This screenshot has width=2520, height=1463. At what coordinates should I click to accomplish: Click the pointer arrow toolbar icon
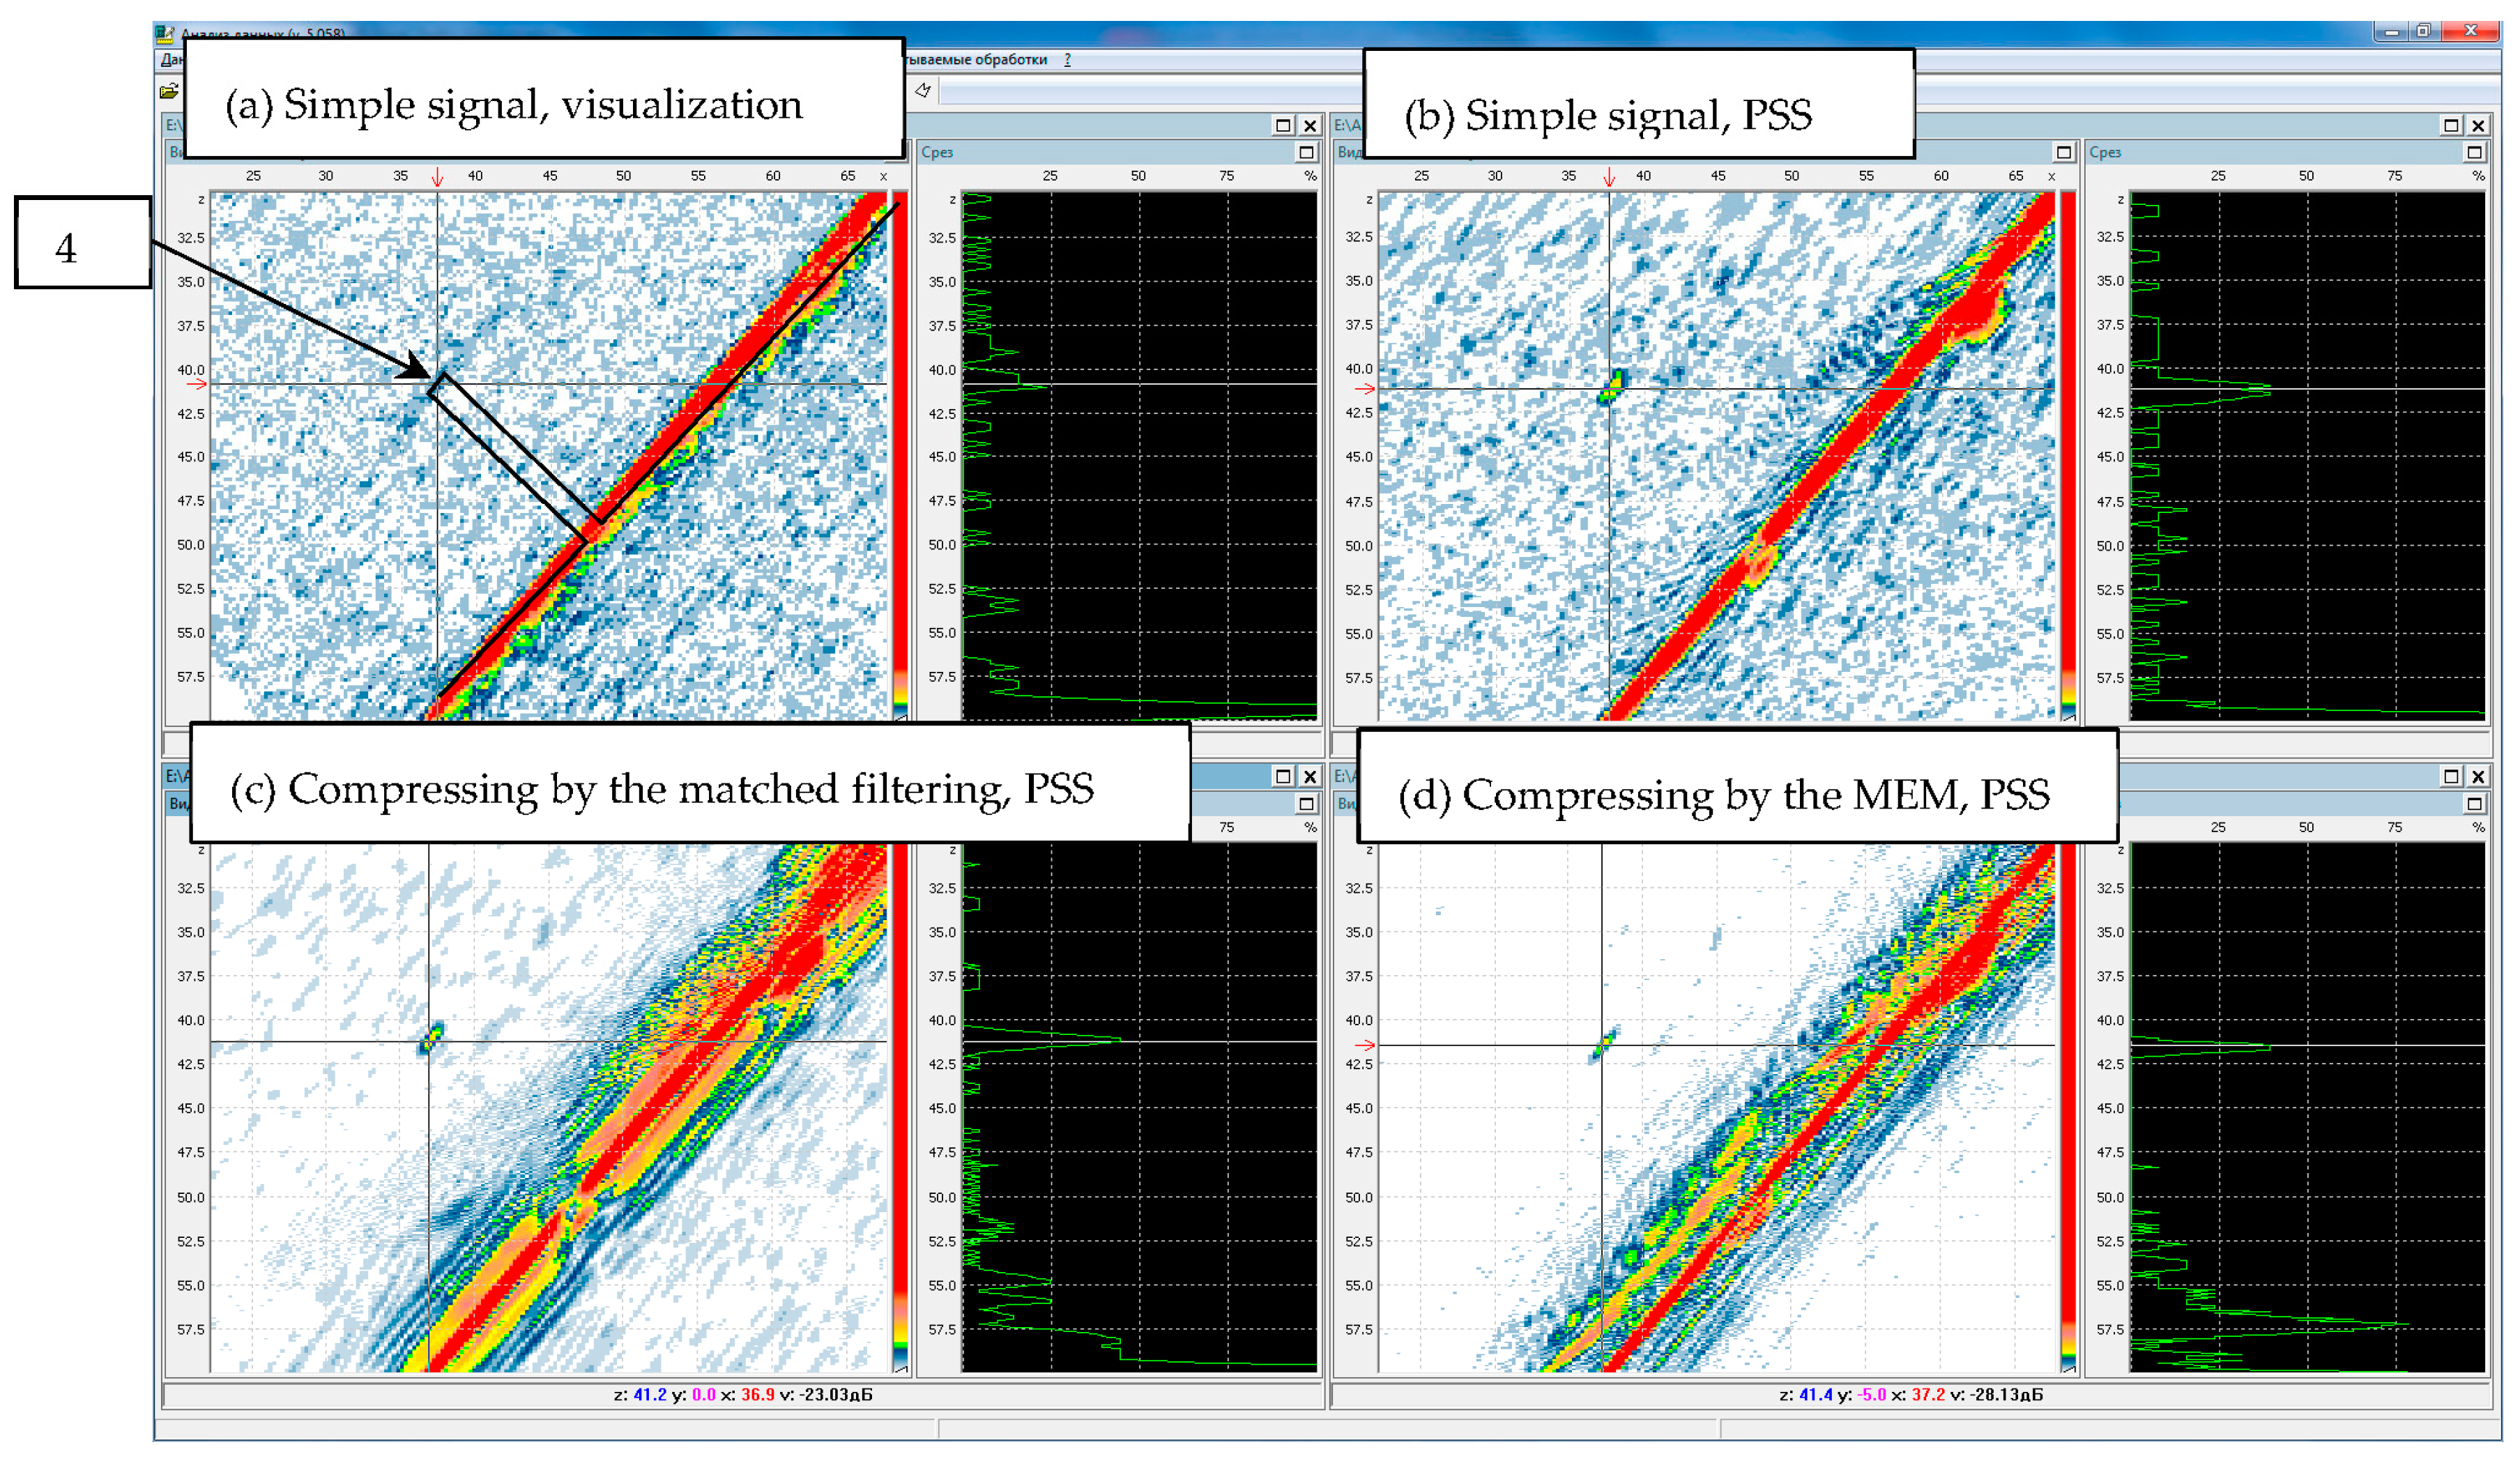923,91
